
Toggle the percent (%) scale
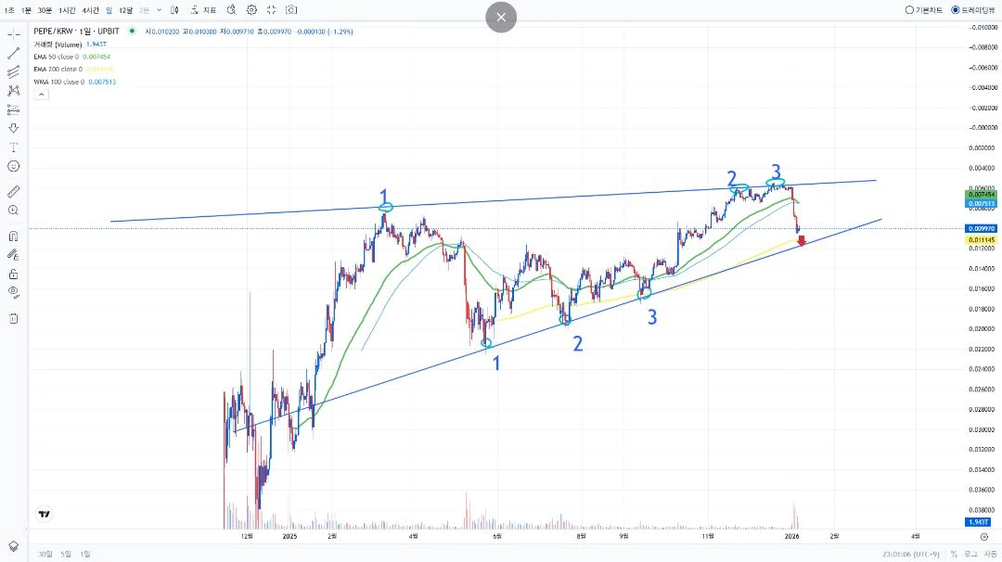click(x=954, y=554)
